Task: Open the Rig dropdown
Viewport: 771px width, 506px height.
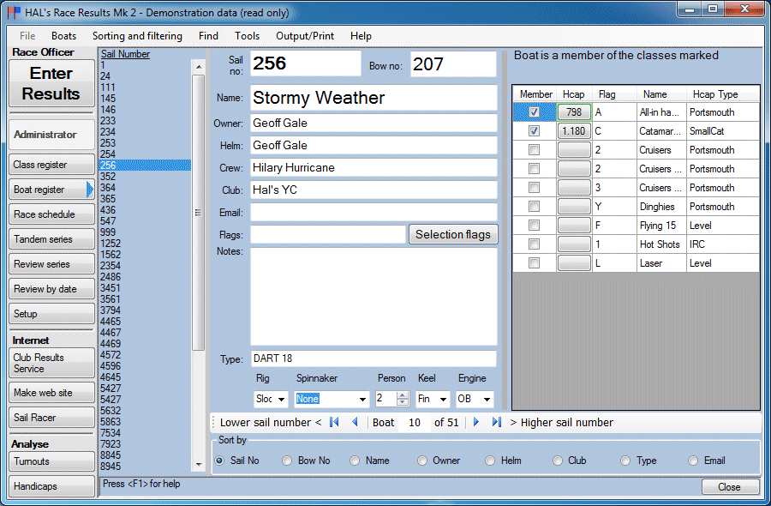Action: pyautogui.click(x=282, y=399)
